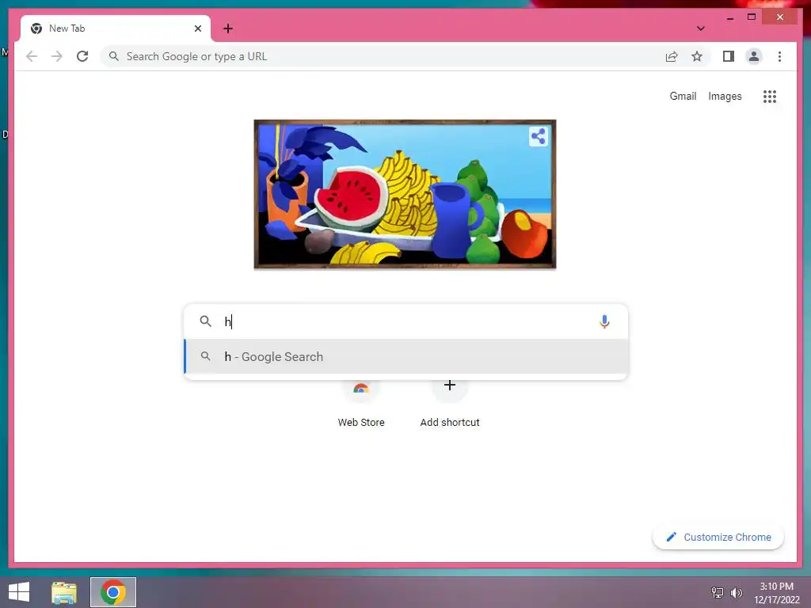Screen dimensions: 811x608
Task: Close the New Tab tab
Action: pyautogui.click(x=197, y=28)
